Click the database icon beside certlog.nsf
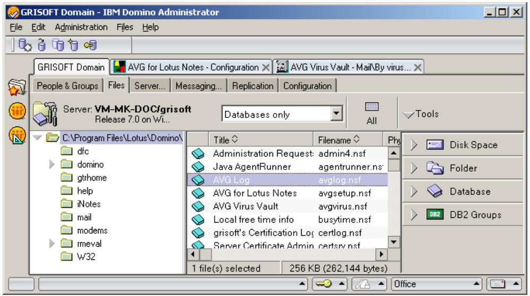The width and height of the screenshot is (530, 296). tap(198, 233)
